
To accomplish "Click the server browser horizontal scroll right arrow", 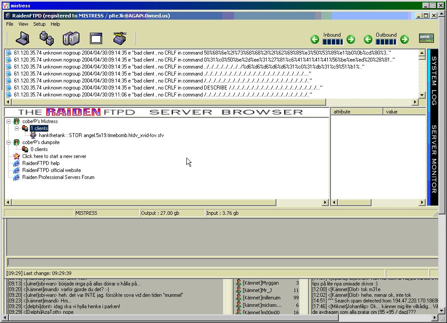I will click(x=325, y=203).
